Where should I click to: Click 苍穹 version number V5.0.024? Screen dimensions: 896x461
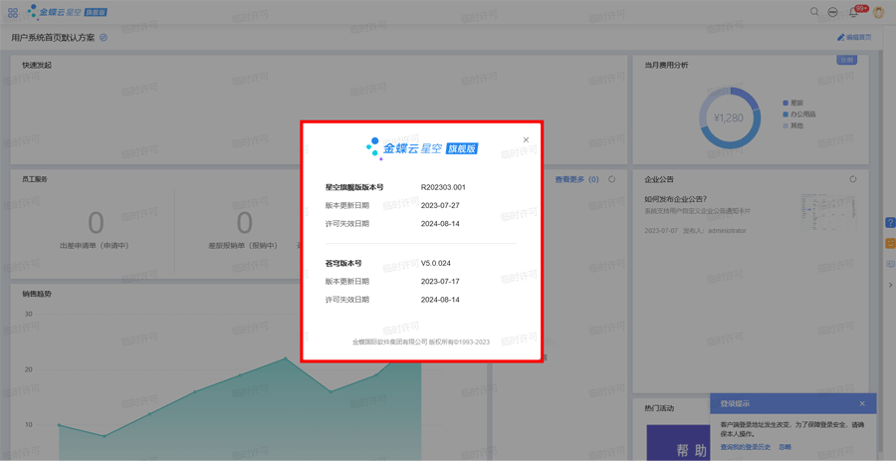436,263
